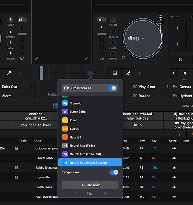Open the piano keyboard sampler icon
Screen dimensions: 193x205
tap(115, 73)
